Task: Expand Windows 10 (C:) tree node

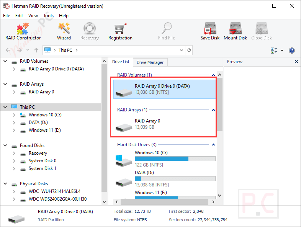Action: pos(14,115)
